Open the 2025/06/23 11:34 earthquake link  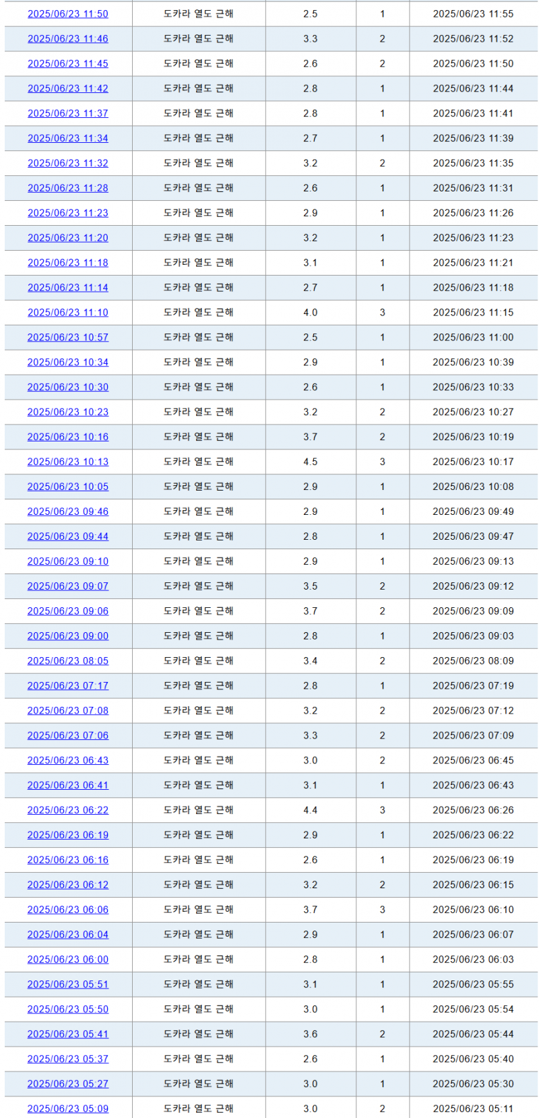[68, 139]
